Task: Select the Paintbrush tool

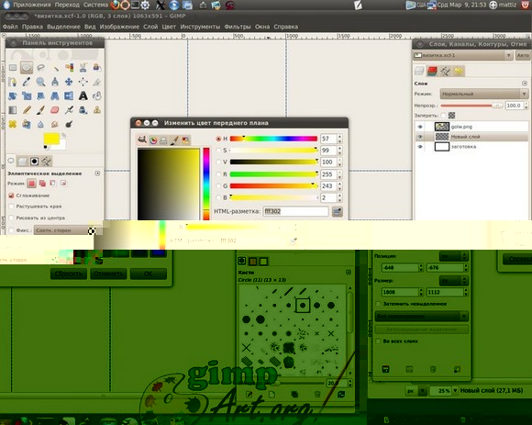Action: click(x=40, y=110)
